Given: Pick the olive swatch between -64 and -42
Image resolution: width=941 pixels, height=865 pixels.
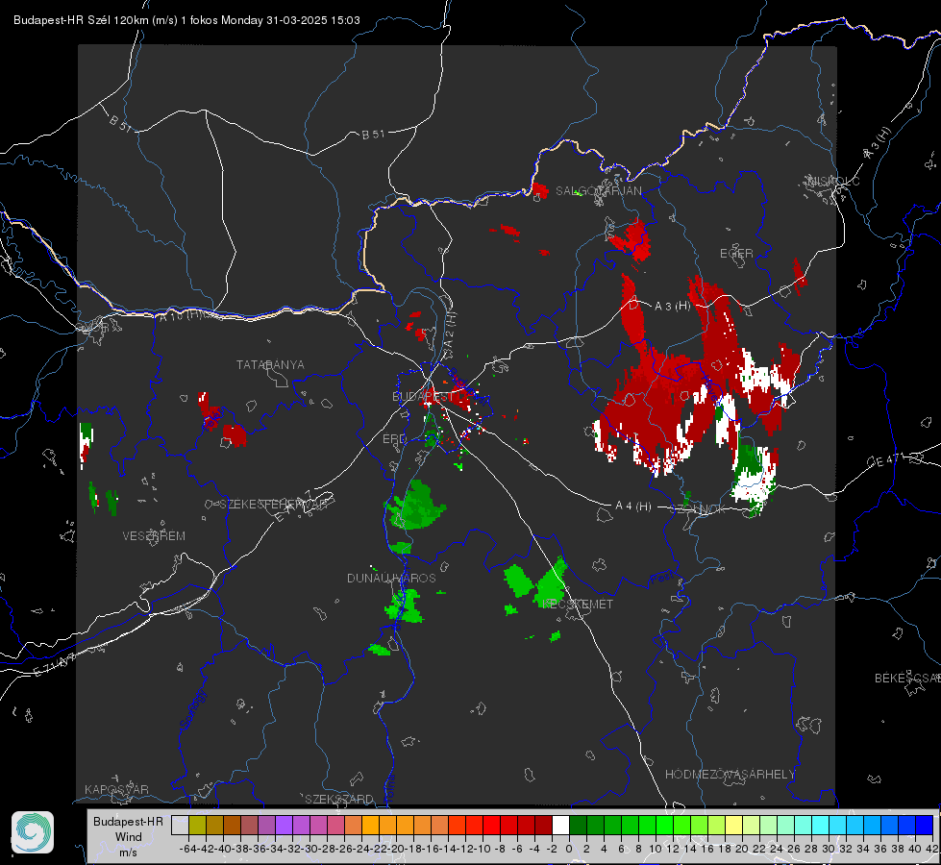Looking at the screenshot, I should [197, 825].
